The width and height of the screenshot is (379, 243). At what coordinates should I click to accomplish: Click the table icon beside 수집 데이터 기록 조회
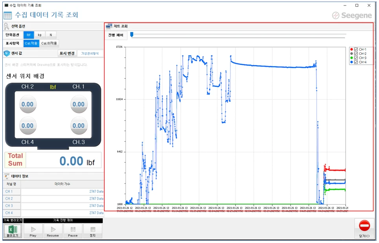click(x=7, y=15)
